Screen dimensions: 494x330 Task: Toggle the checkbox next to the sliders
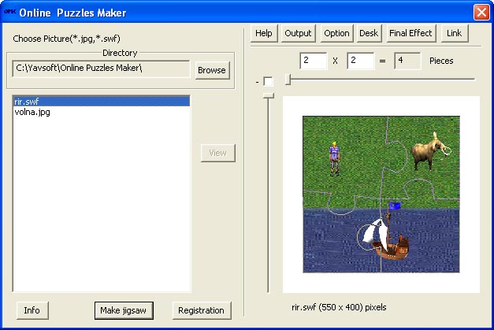pyautogui.click(x=269, y=82)
